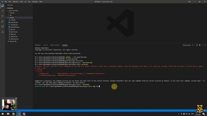Open the Windows notification center

(203, 114)
